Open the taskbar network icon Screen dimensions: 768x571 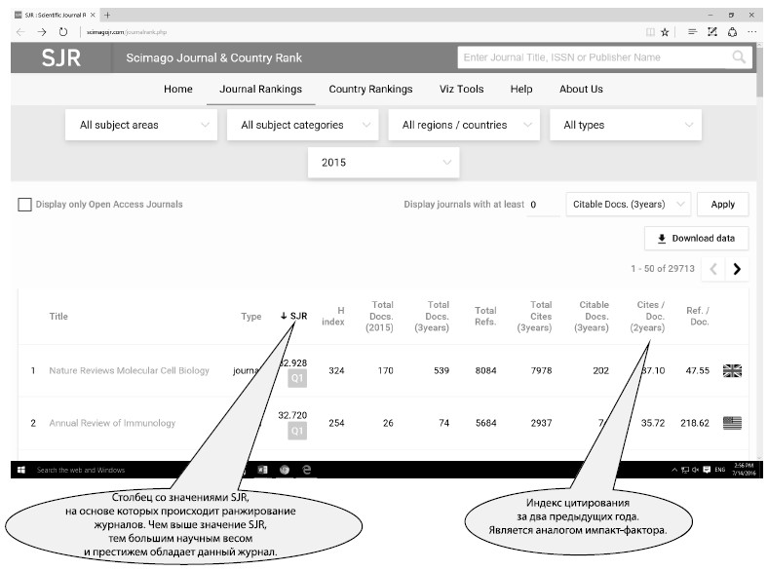685,470
